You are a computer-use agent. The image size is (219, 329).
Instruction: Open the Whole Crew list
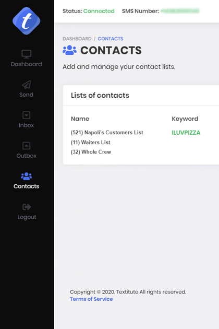(91, 152)
